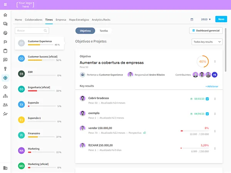
Task: Click the speedometer gauge sidebar icon
Action: (x=5, y=87)
